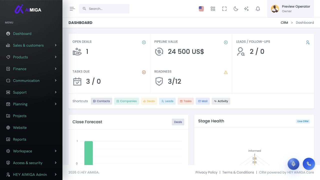The image size is (320, 180).
Task: Open the apps grid icon
Action: tap(213, 9)
